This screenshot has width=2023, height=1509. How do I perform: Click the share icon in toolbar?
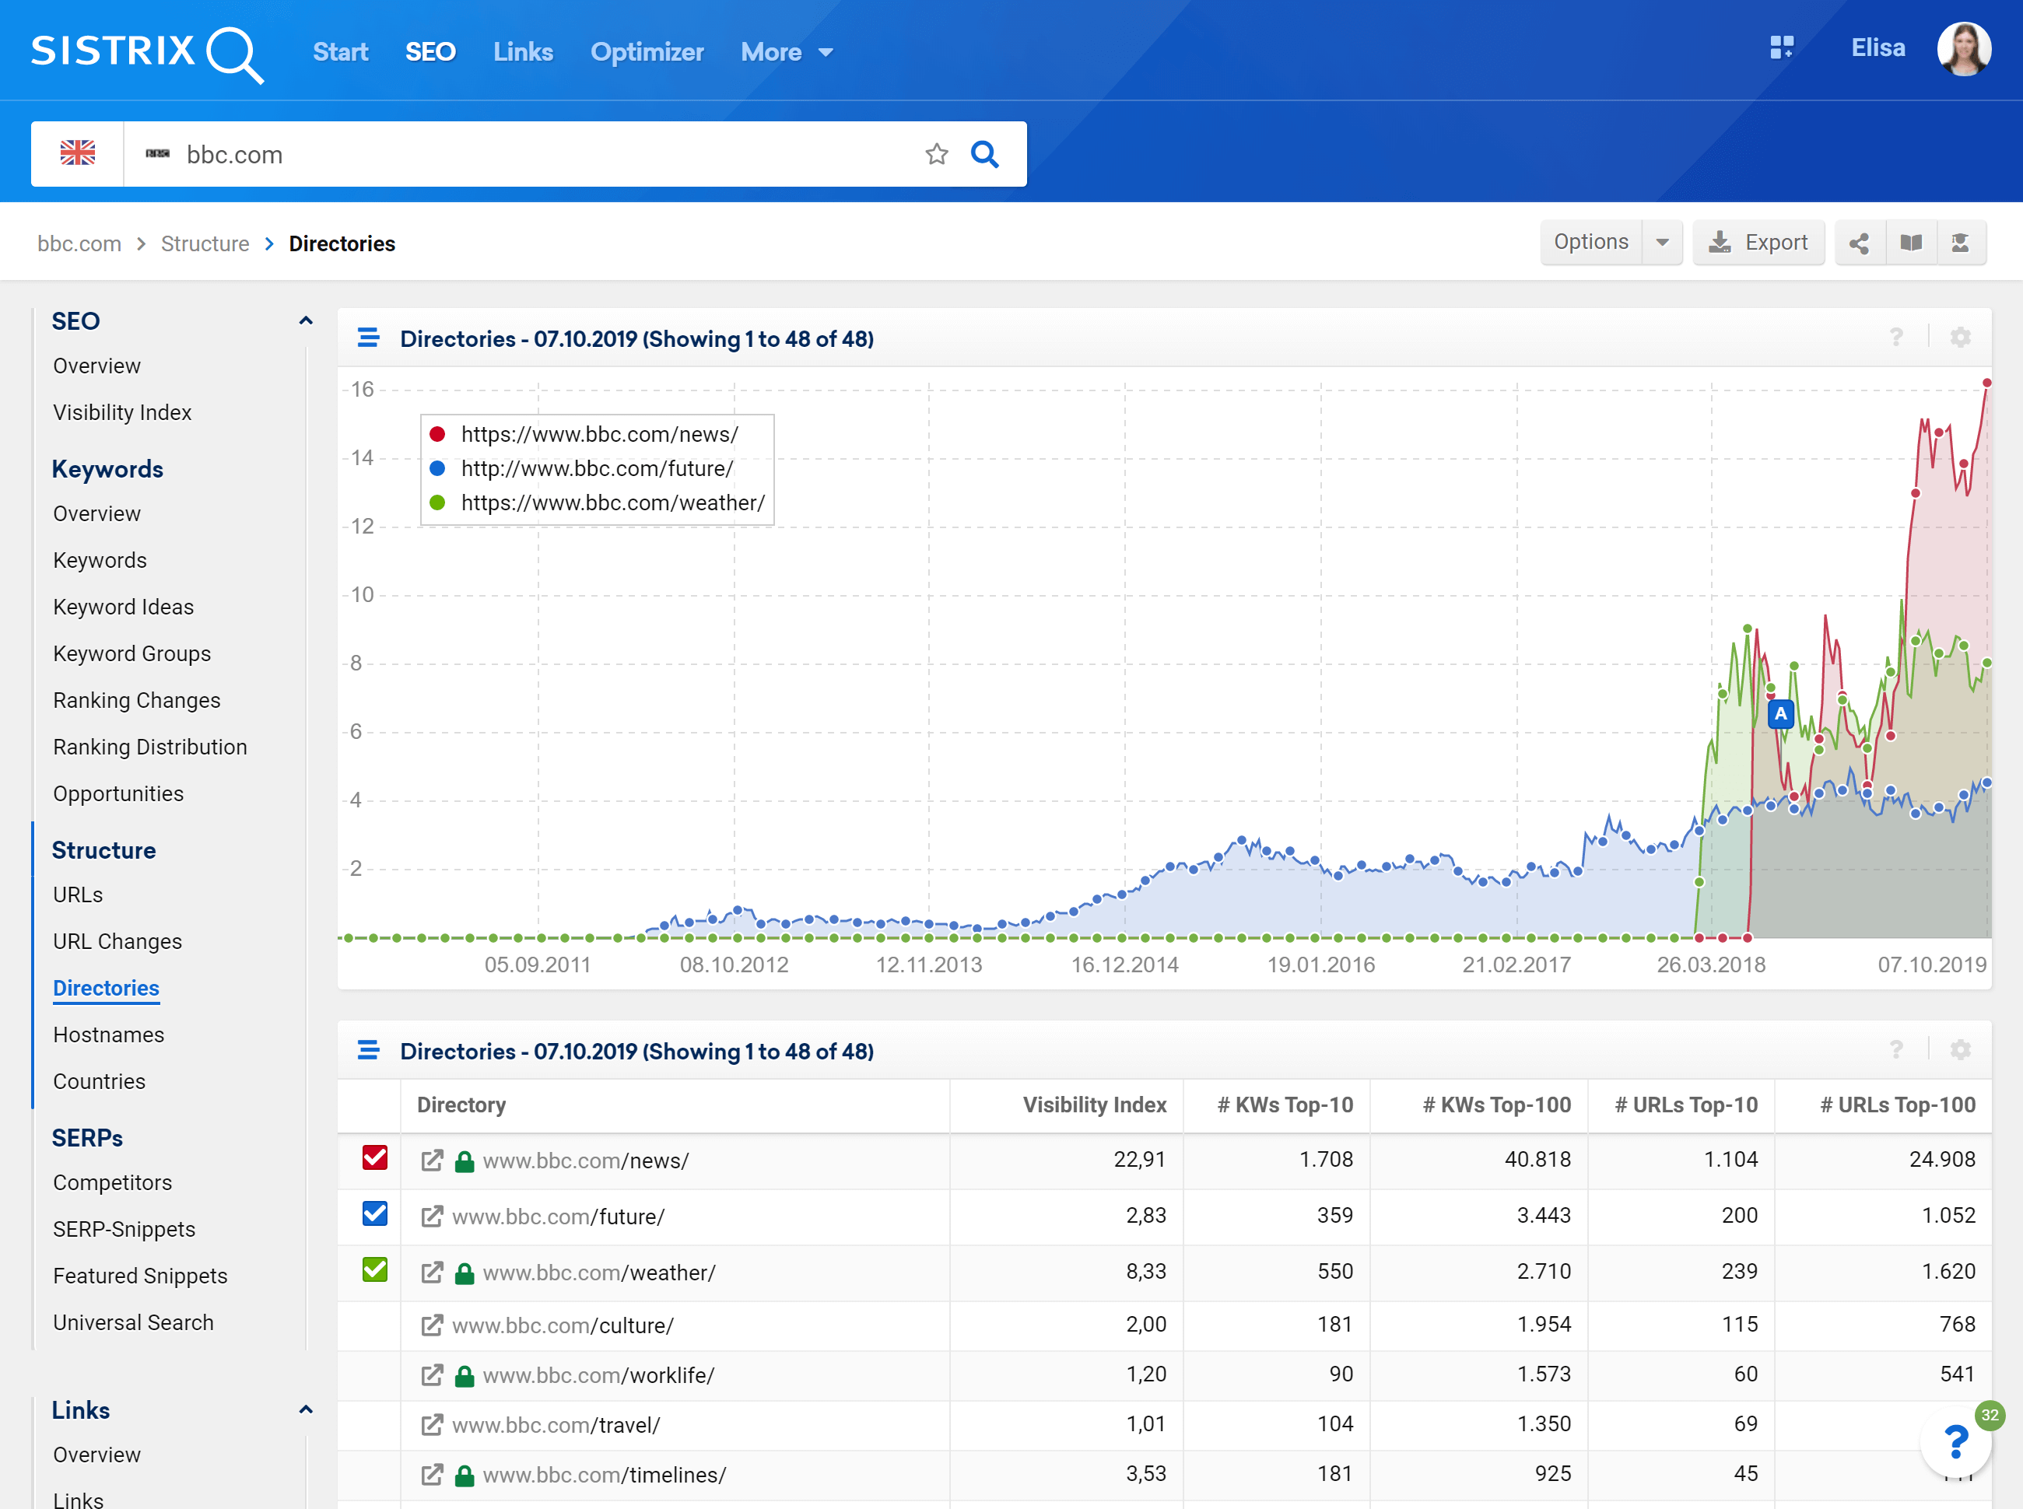[x=1860, y=243]
